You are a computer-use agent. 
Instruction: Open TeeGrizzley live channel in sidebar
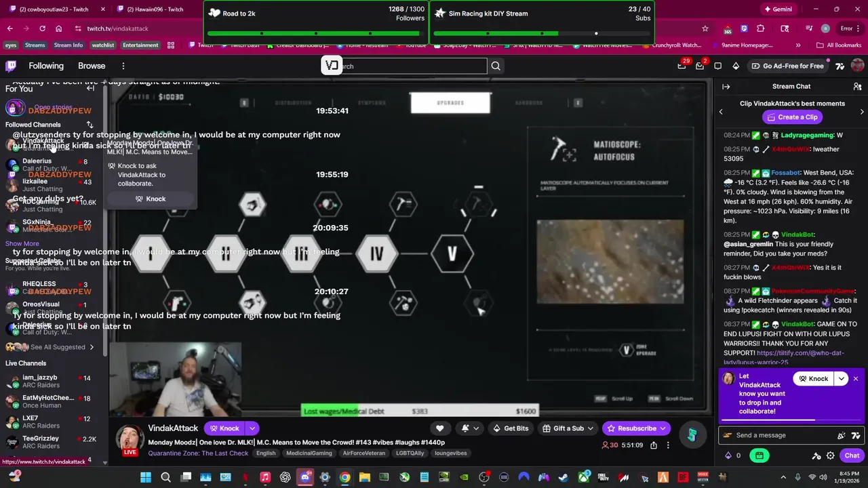coord(51,442)
